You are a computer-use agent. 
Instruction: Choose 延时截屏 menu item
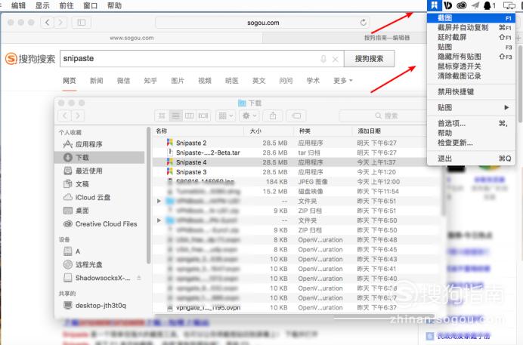click(471, 37)
